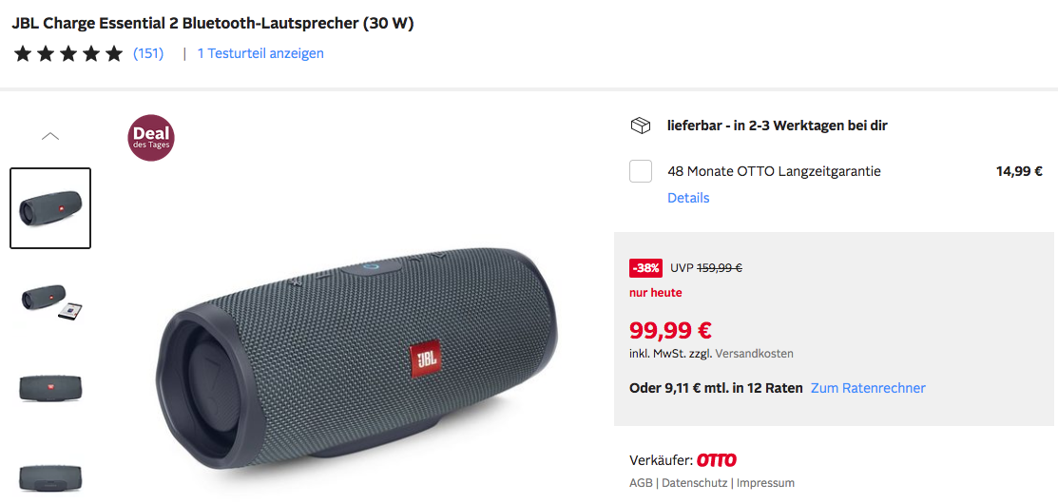Open the Datenschutz link
This screenshot has height=504, width=1058.
[x=694, y=483]
